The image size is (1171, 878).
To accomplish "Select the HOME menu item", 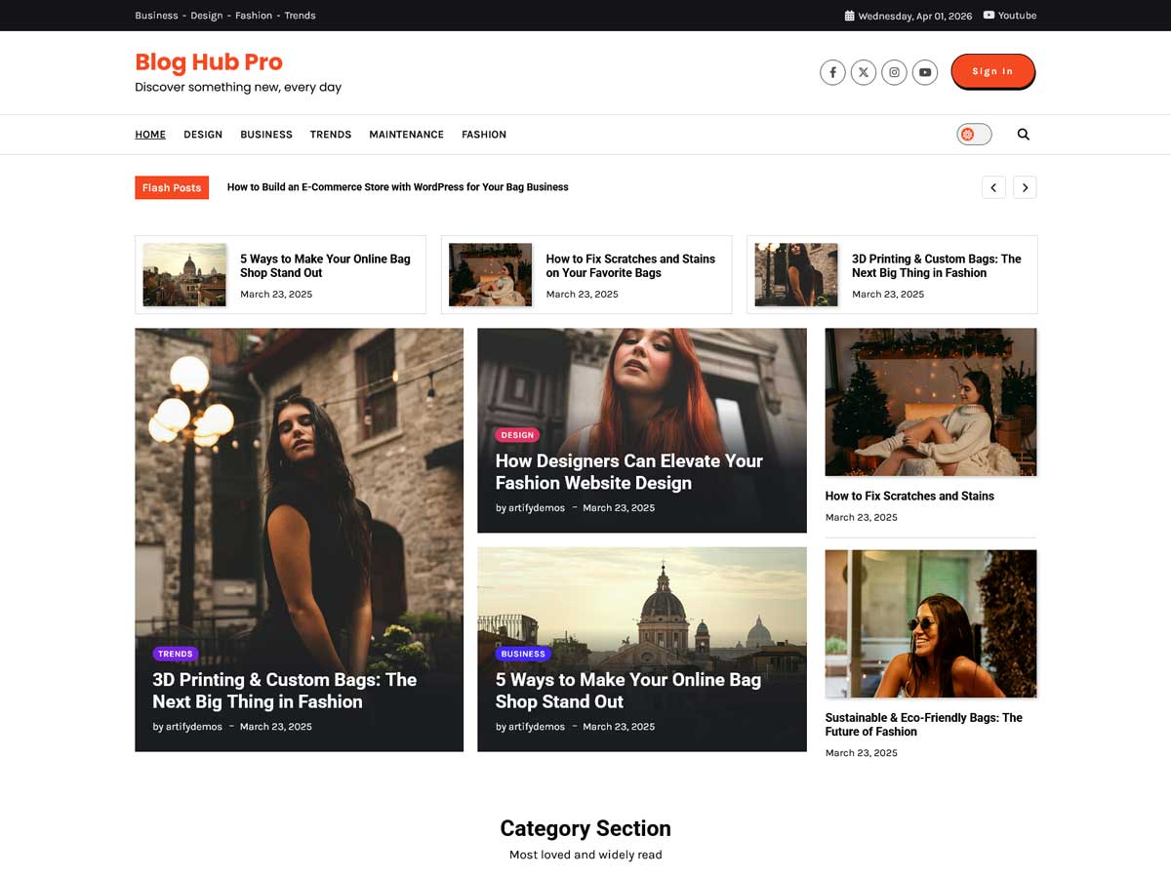I will click(150, 134).
